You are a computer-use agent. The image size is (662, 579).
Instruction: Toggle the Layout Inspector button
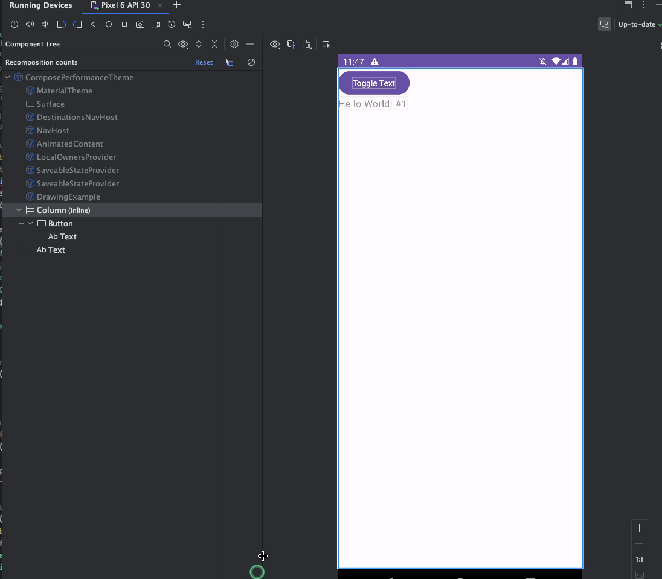pos(604,25)
